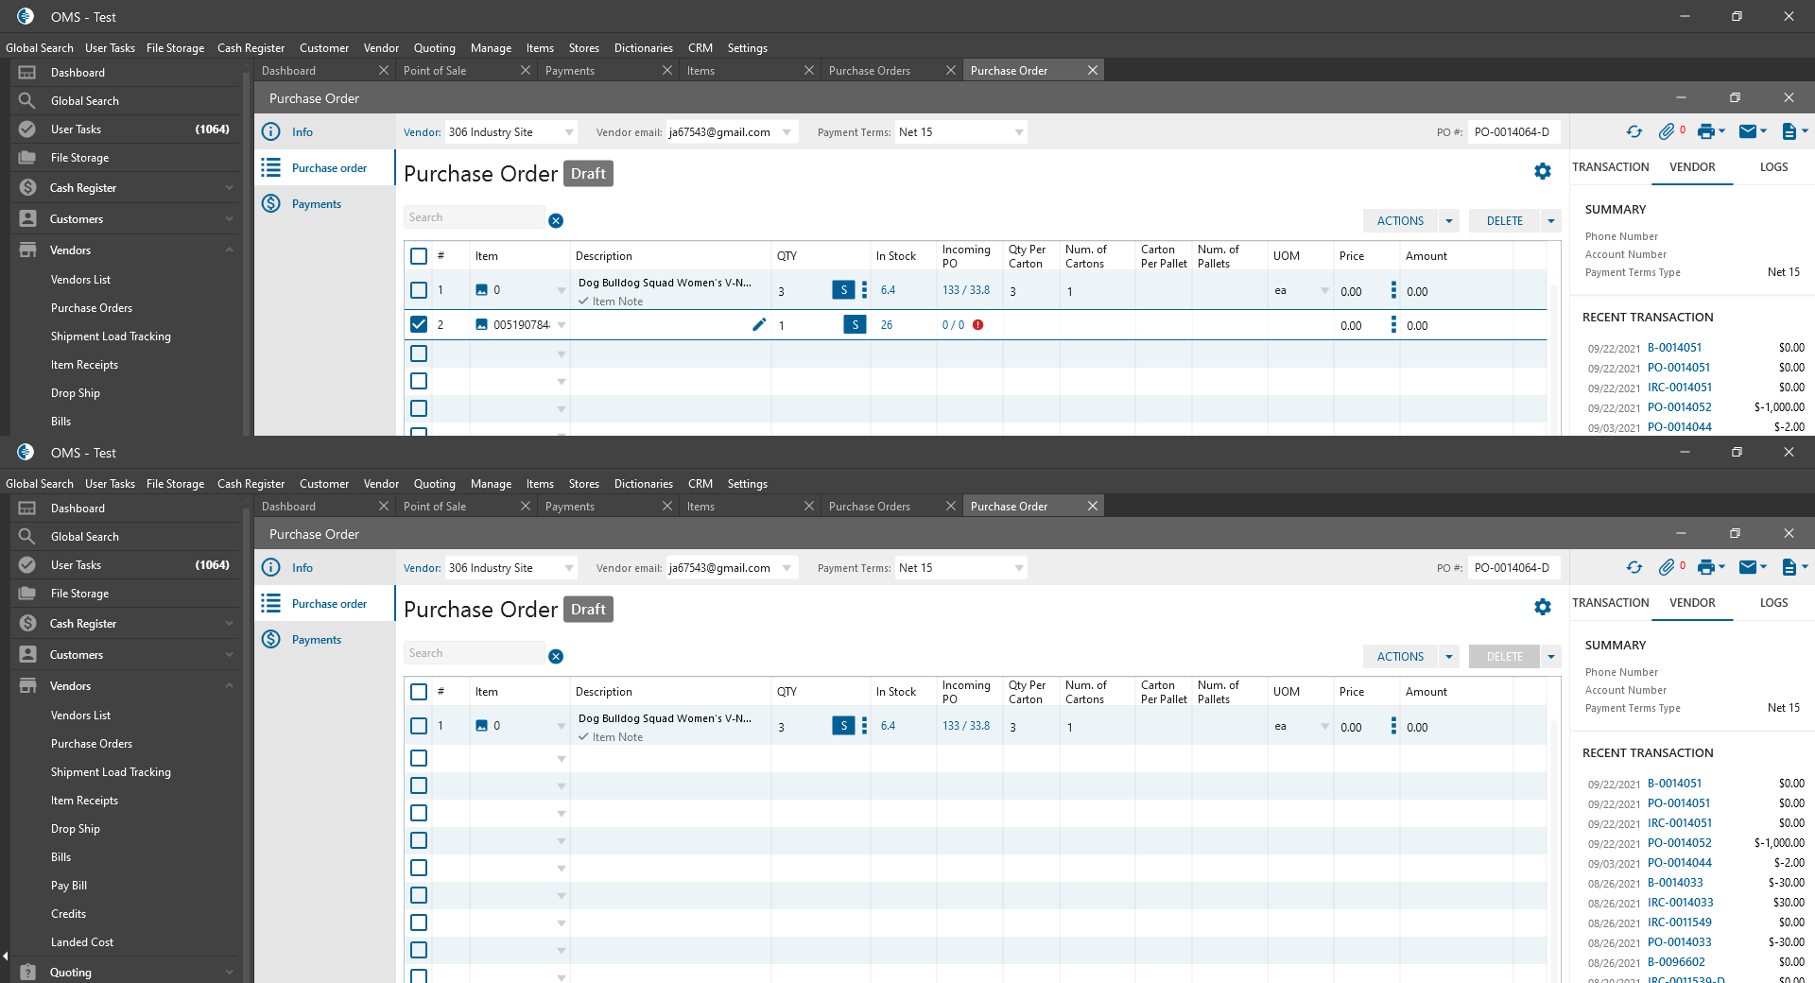Screen dimensions: 1815x983
Task: Click the envelope email icon in the lower window
Action: coord(1748,568)
